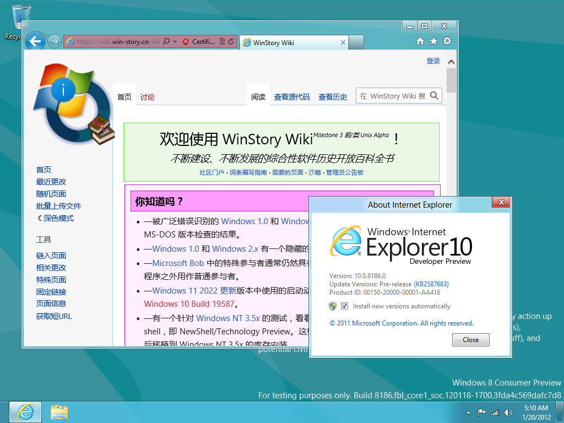Toggle 深色模式 dark mode
Viewport: 564px width, 423px height.
pos(56,218)
